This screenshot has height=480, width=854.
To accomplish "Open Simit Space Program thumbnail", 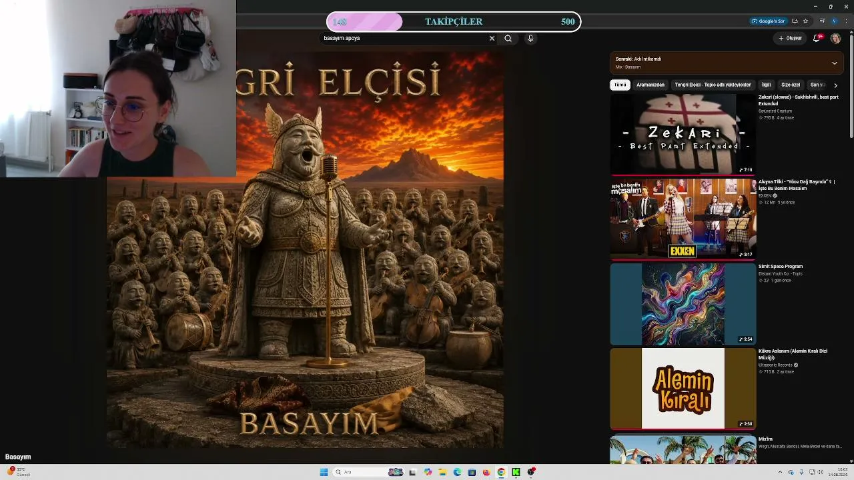I will click(x=683, y=303).
